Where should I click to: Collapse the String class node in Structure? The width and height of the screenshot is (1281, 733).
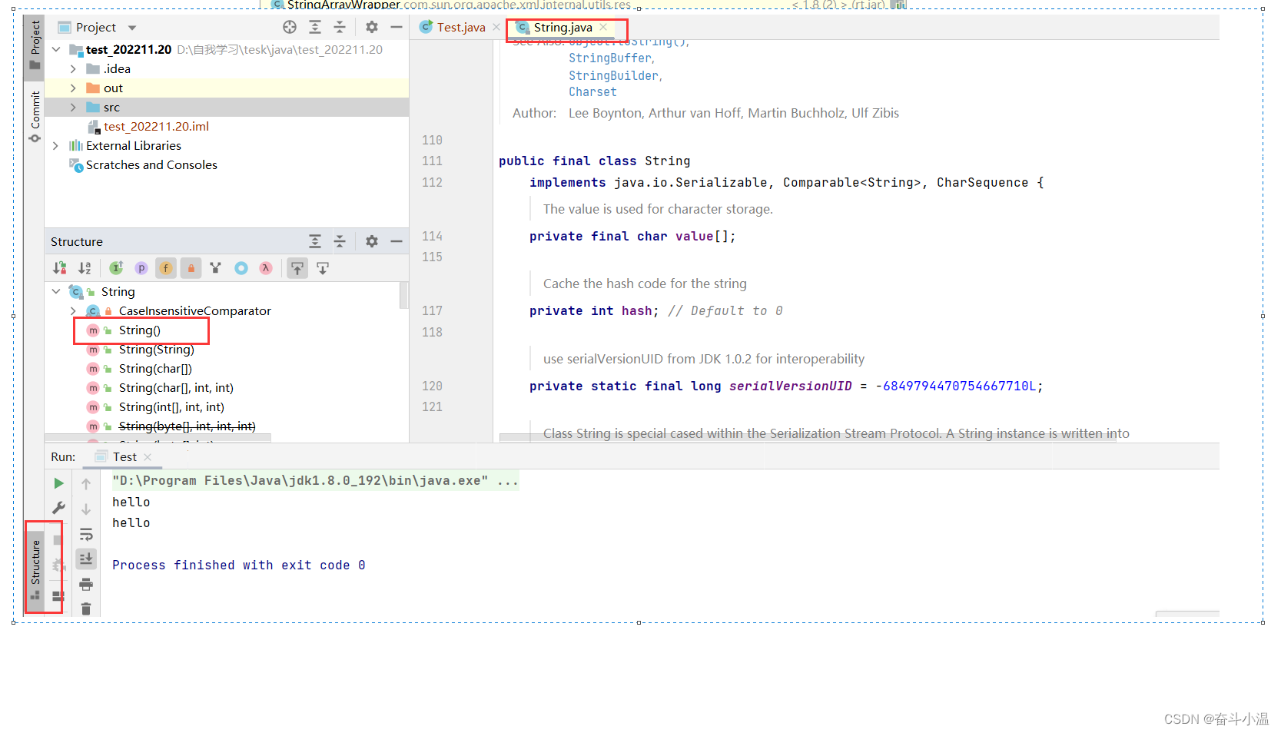(56, 291)
